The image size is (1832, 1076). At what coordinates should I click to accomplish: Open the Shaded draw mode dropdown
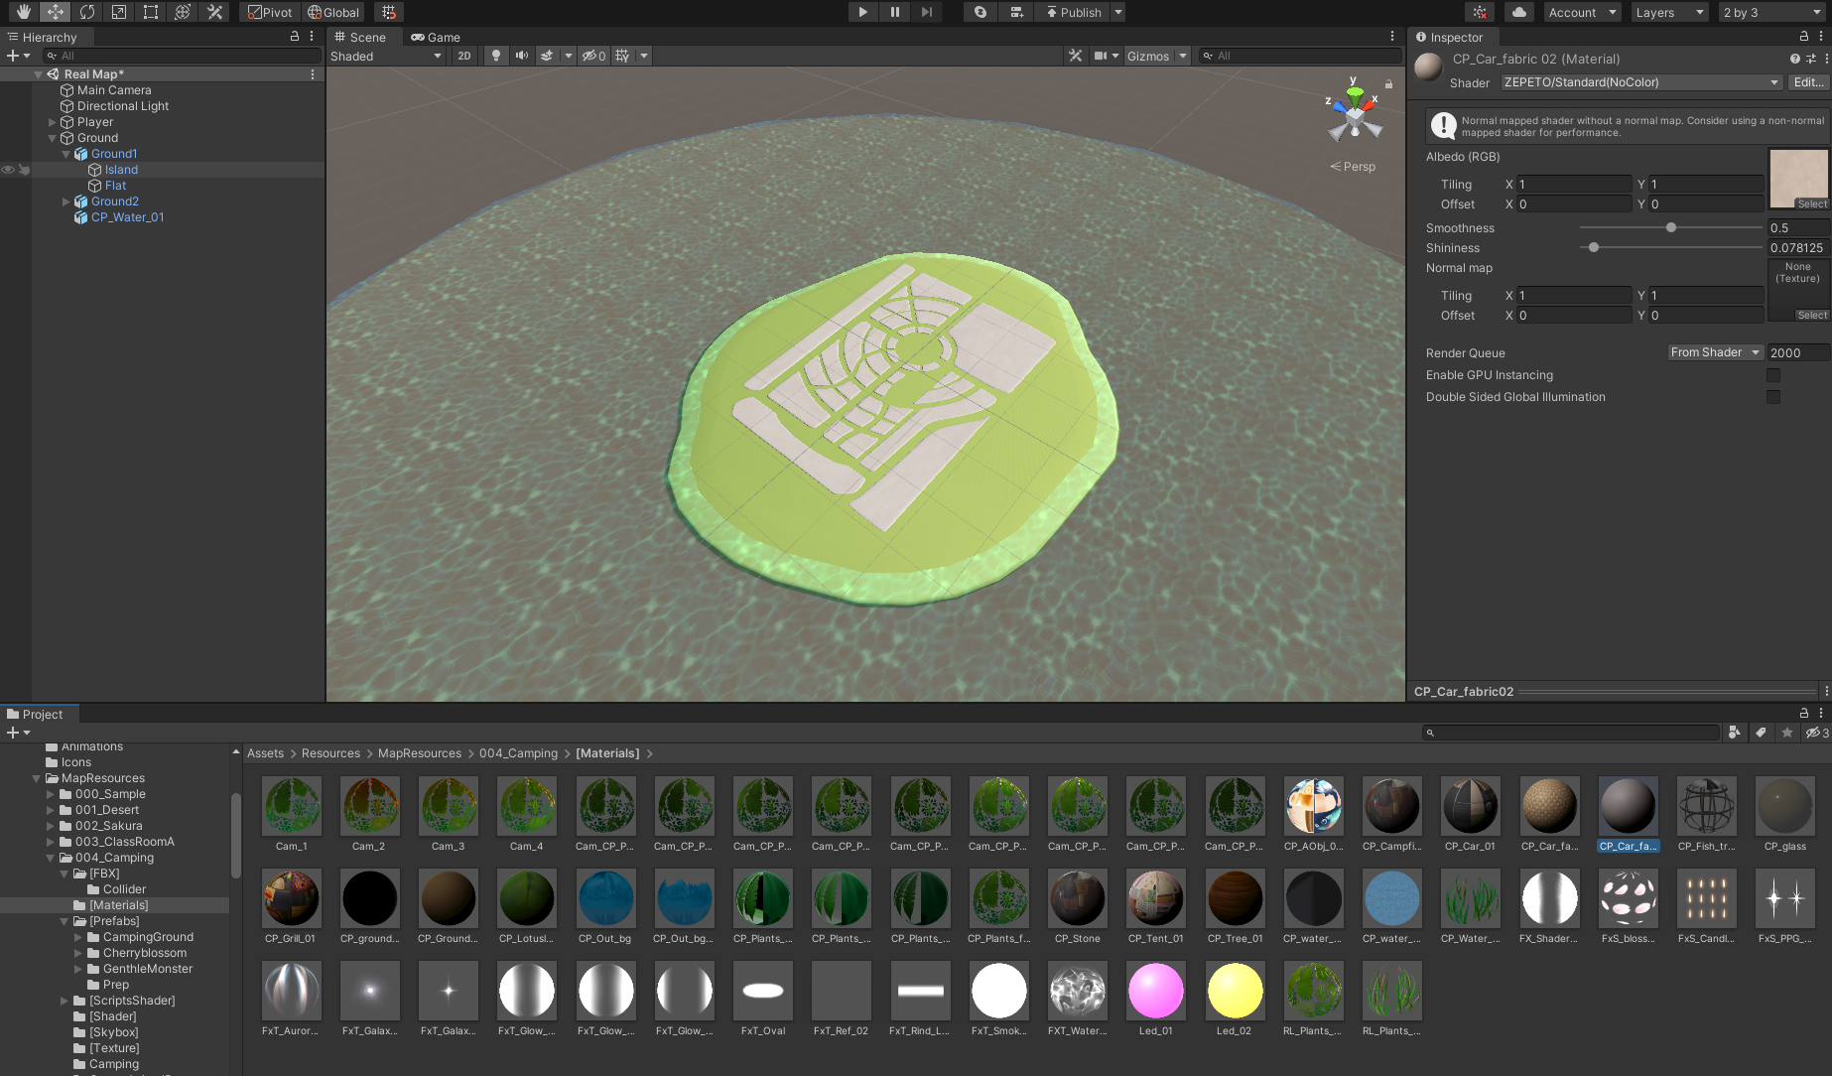click(x=386, y=56)
